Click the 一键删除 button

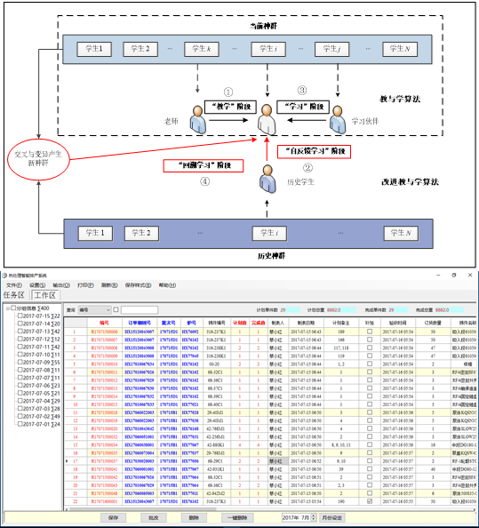pyautogui.click(x=237, y=517)
